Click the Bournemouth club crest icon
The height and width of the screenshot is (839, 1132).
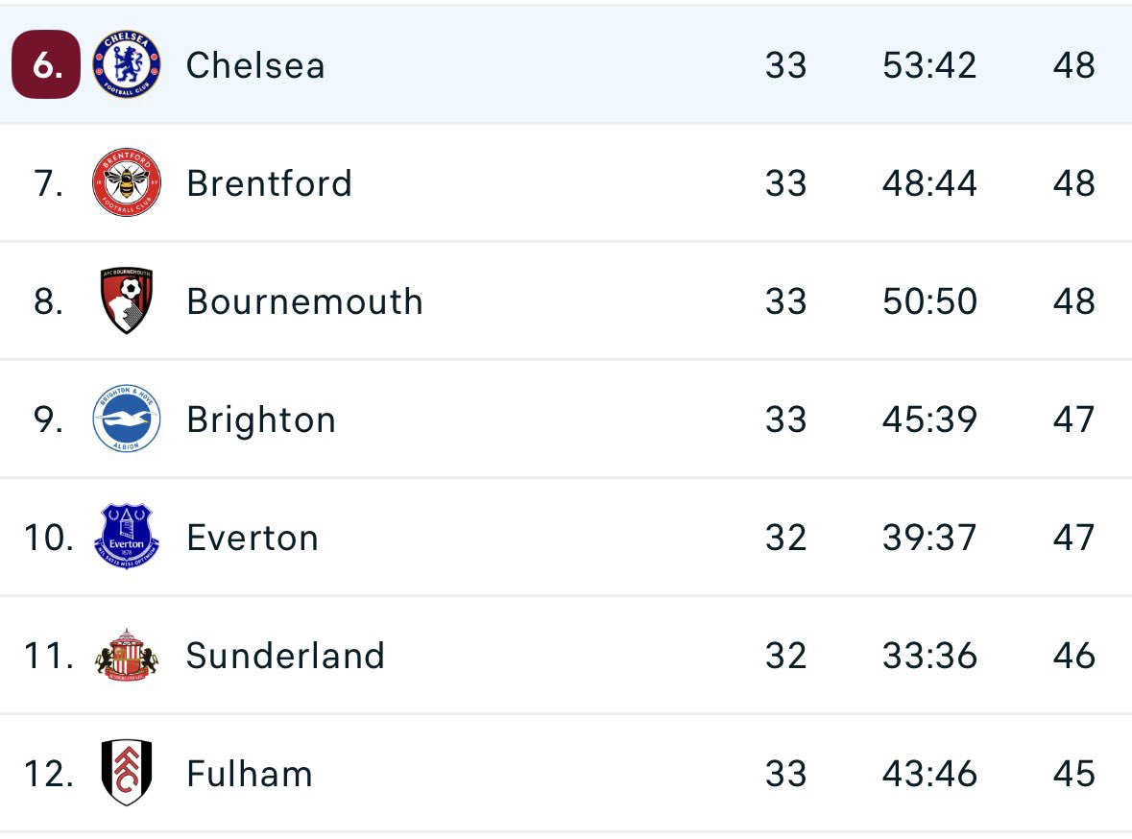pos(127,301)
